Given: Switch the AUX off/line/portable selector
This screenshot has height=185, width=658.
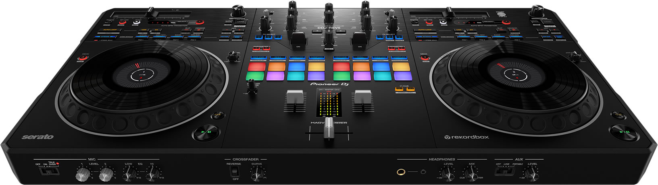Looking at the screenshot, I should pos(504,171).
